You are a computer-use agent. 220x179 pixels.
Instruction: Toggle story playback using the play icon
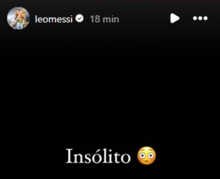pos(175,18)
